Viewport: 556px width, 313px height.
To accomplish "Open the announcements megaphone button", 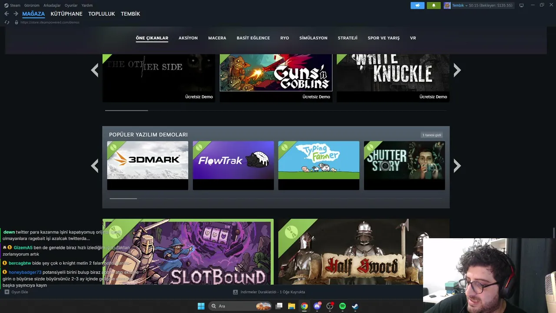I will tap(417, 5).
